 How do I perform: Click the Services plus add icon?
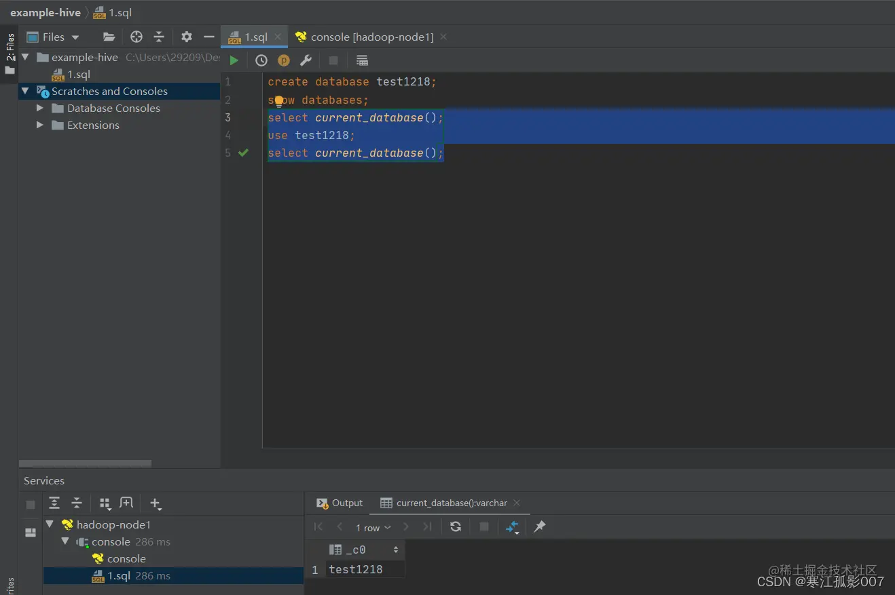(156, 503)
